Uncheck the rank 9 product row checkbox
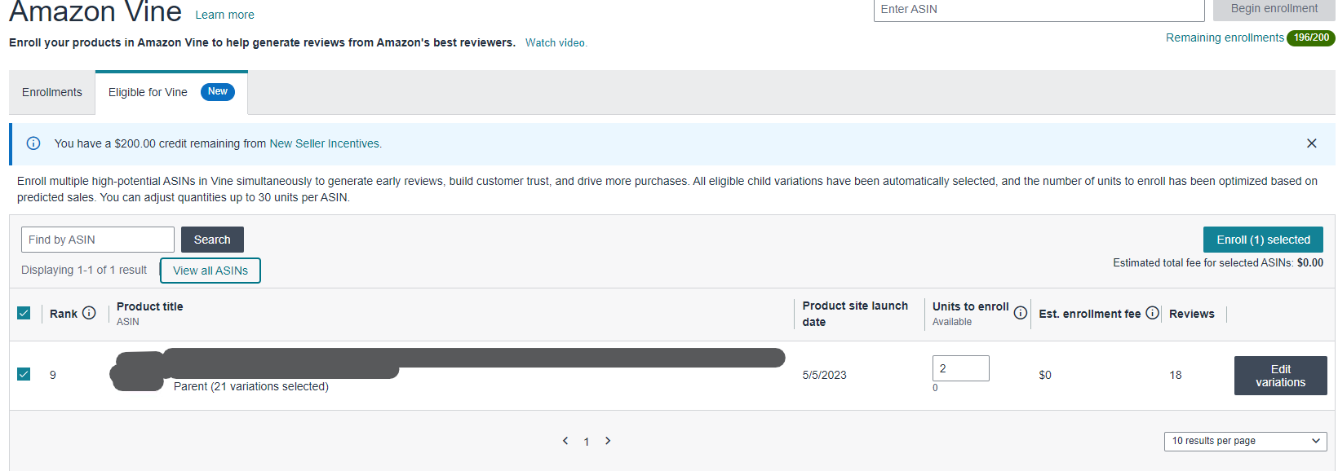Image resolution: width=1338 pixels, height=471 pixels. pyautogui.click(x=24, y=374)
